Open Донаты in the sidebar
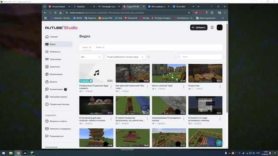The width and height of the screenshot is (278, 156). (x=51, y=82)
